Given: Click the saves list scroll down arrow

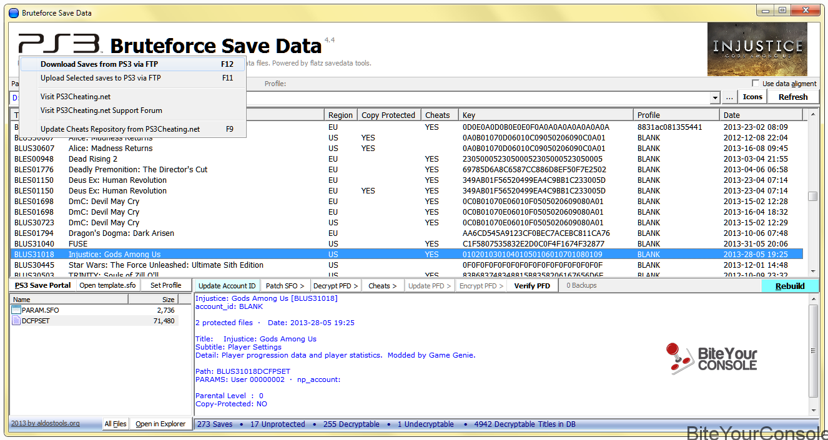Looking at the screenshot, I should (812, 271).
